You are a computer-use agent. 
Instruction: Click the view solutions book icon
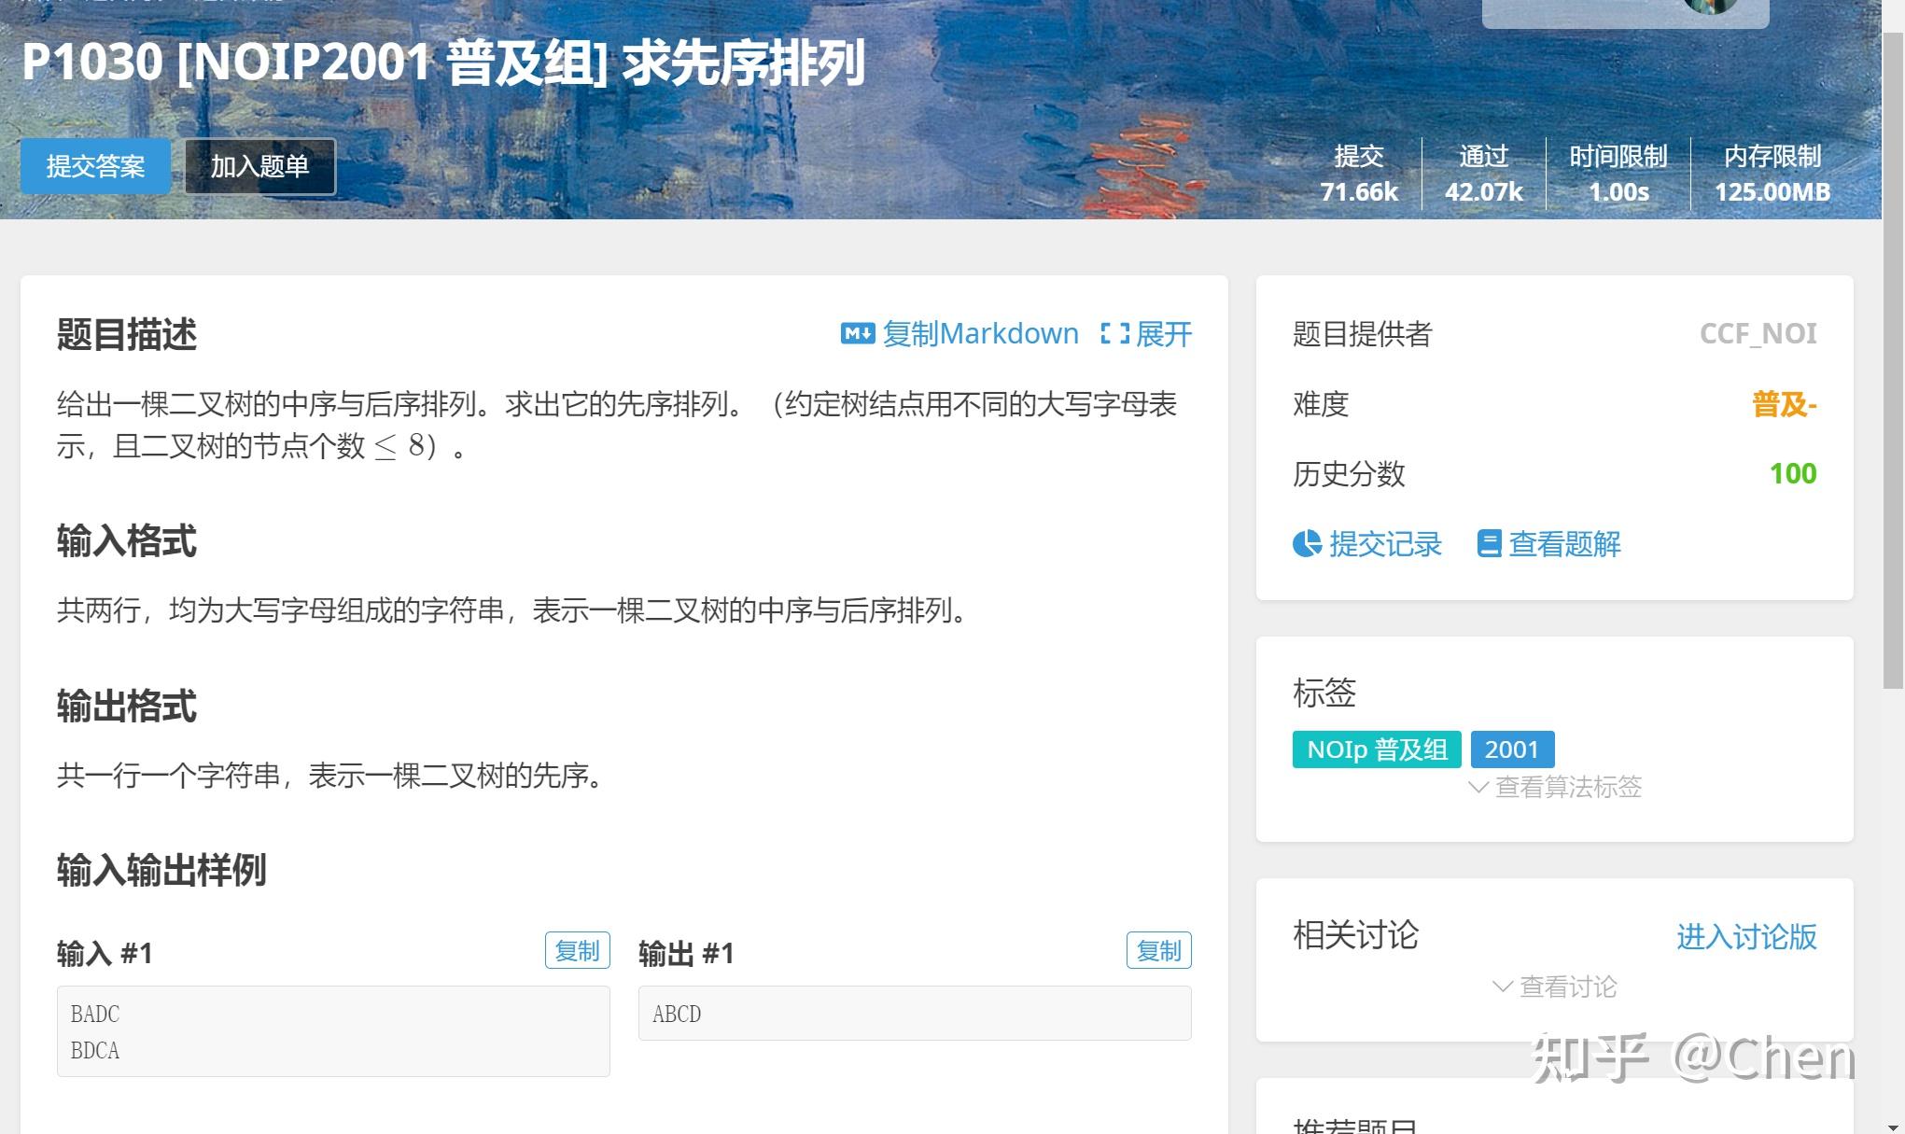click(x=1489, y=543)
